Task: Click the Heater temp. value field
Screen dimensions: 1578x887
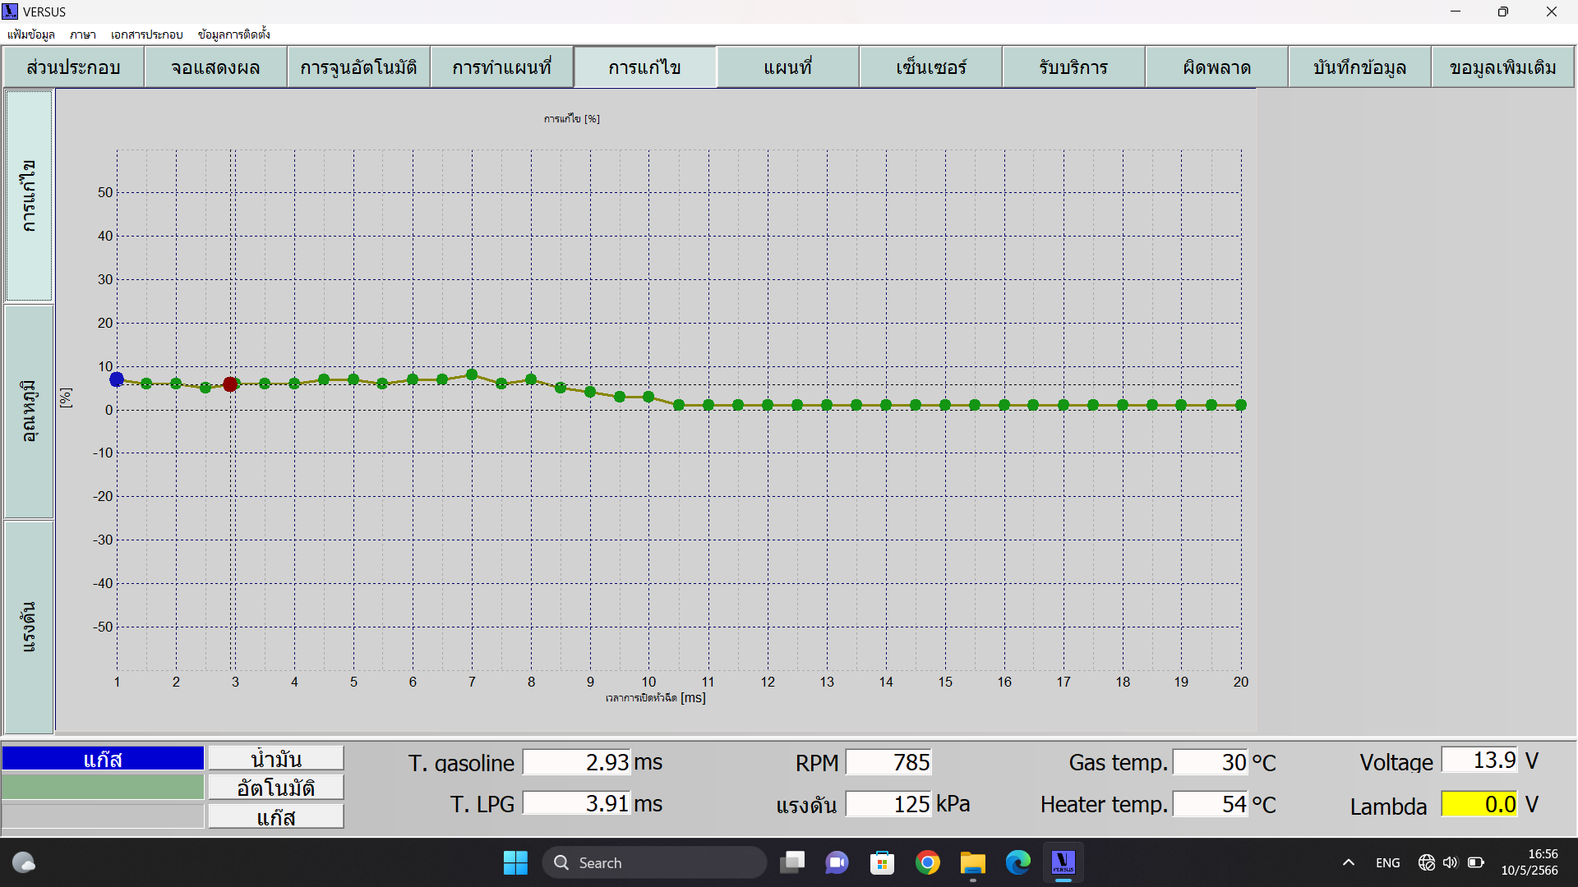Action: click(1211, 804)
